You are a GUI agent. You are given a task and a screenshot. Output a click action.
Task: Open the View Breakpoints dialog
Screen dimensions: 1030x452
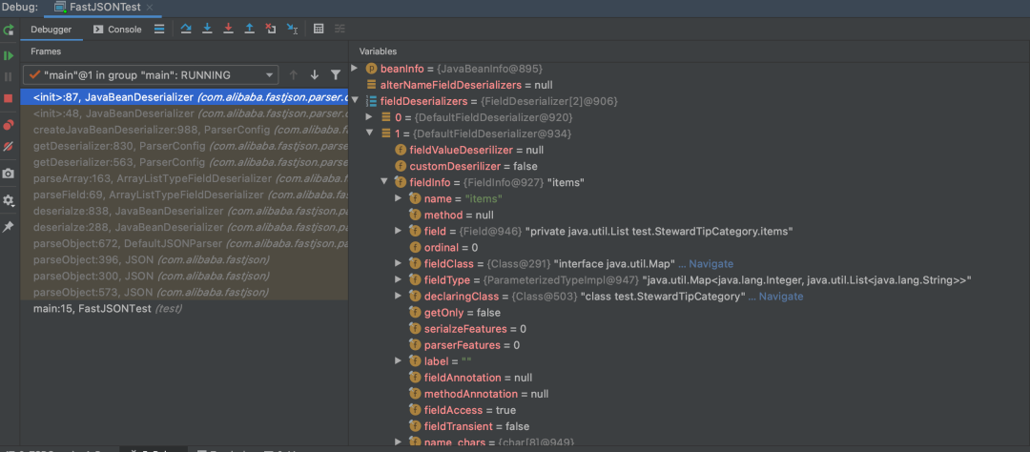tap(9, 125)
